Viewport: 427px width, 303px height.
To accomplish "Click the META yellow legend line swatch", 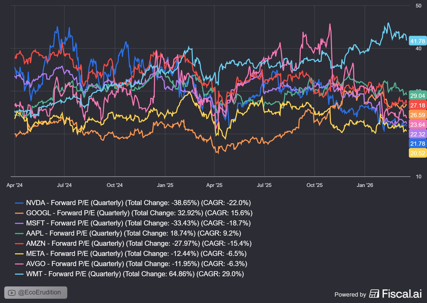I will coord(19,254).
